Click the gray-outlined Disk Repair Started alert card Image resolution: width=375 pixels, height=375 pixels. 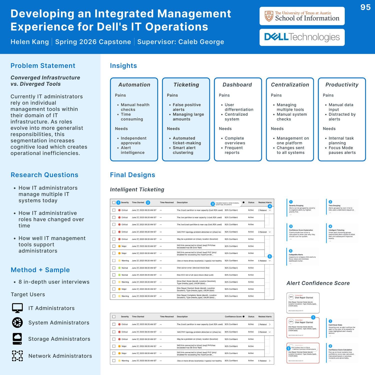coord(303,303)
